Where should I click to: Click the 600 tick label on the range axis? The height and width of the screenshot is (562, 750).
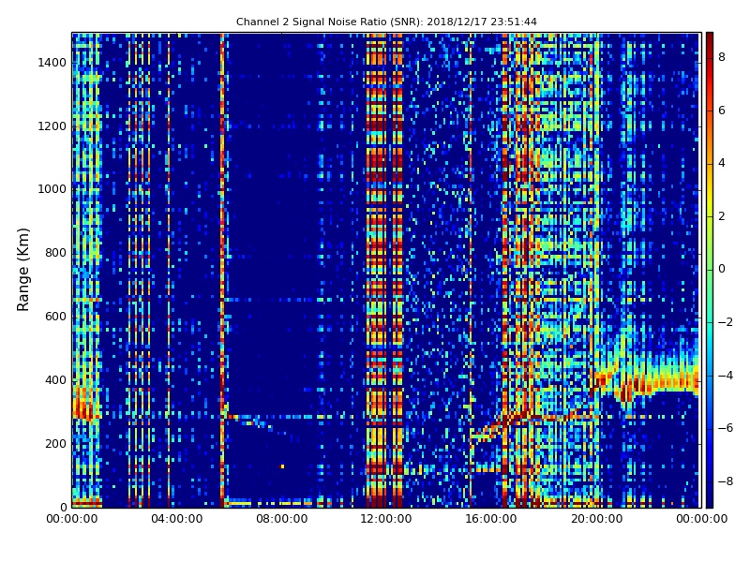coord(55,317)
